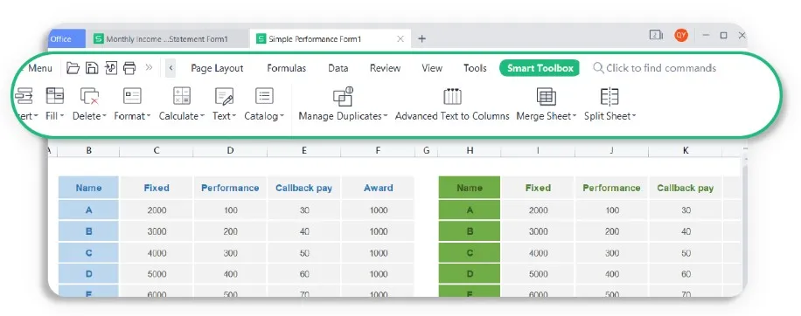Close the Simple Performance Form1 tab

tap(400, 38)
